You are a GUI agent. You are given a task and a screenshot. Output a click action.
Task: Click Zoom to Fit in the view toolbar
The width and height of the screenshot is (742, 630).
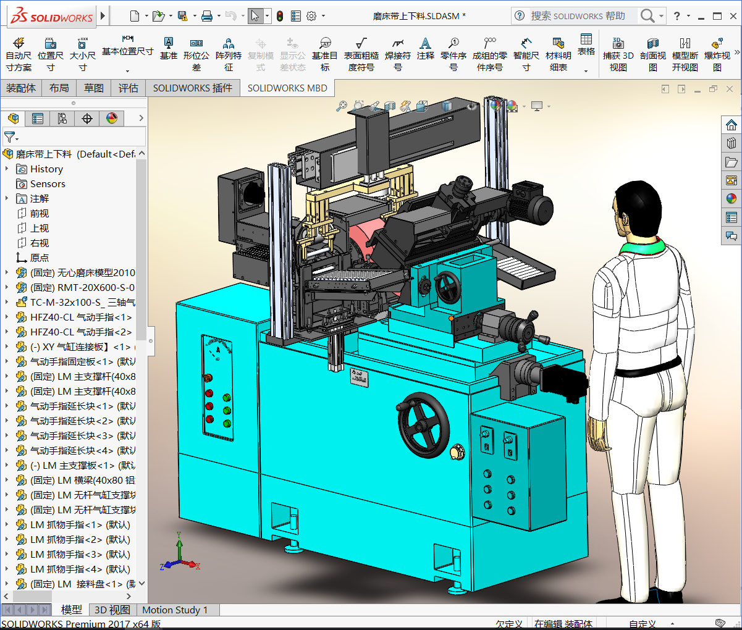pyautogui.click(x=342, y=106)
